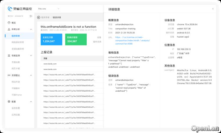Collapse the 异常分析 menu group chevron
Screen dimensions: 221x133
point(31,29)
